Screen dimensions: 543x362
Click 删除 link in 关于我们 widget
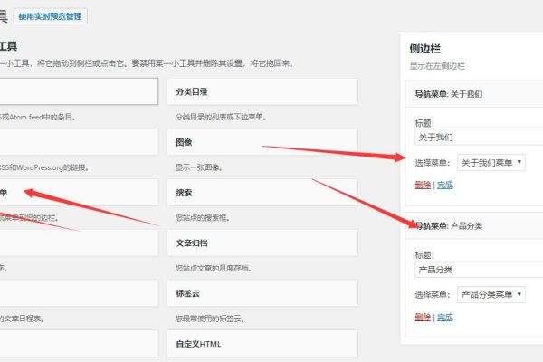click(x=423, y=185)
